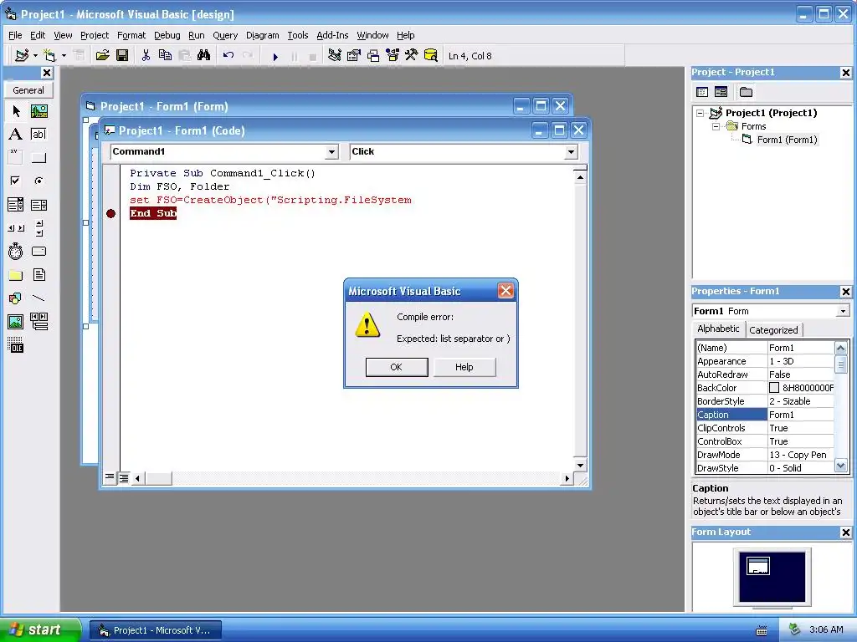857x642 pixels.
Task: Select the Shape control tool
Action: pyautogui.click(x=16, y=298)
